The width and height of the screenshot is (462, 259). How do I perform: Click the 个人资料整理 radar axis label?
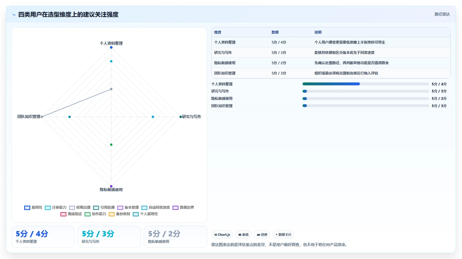point(111,43)
